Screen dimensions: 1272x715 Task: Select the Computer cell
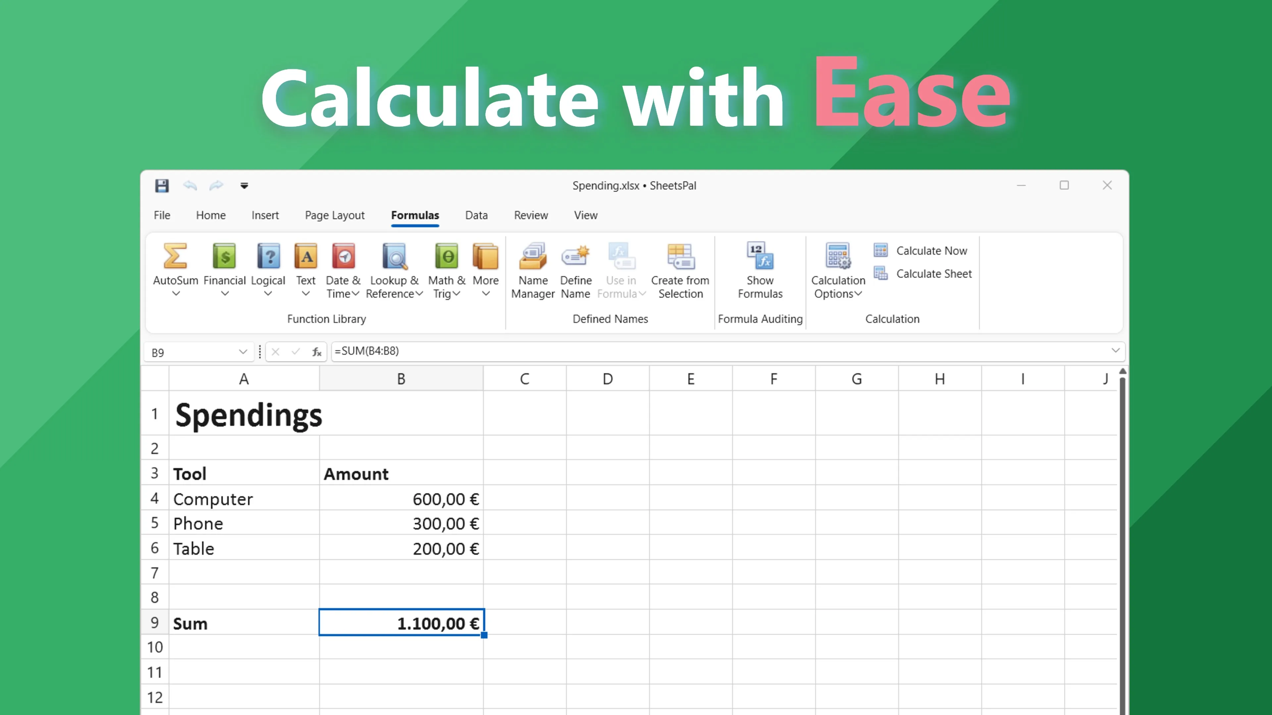[244, 498]
